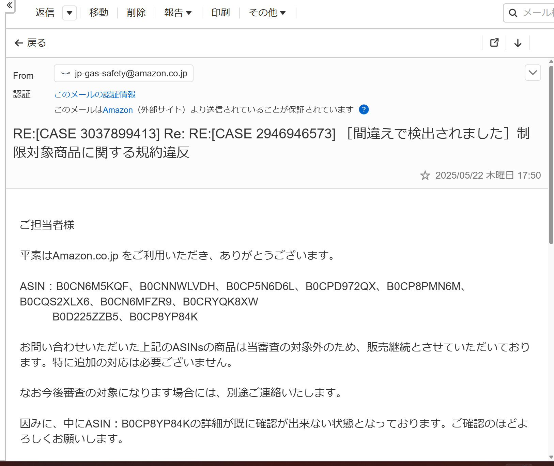Viewport: 554px width, 466px height.
Task: Click the back arrow next to 戻る
Action: pos(19,43)
